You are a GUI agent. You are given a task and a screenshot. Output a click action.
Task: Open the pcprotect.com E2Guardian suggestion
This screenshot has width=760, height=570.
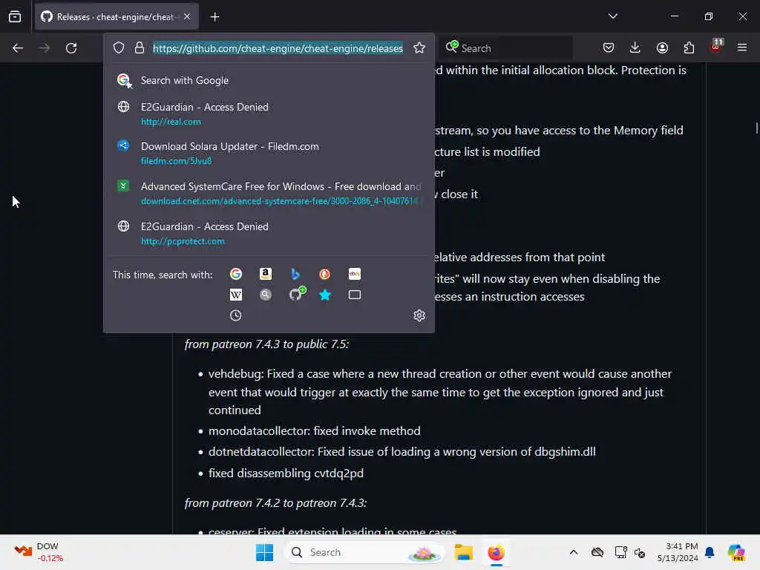(269, 233)
